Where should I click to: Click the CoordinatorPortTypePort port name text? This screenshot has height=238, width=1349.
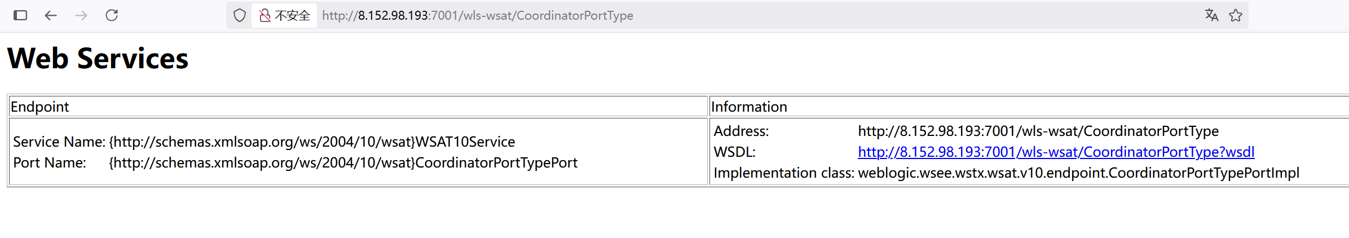343,162
